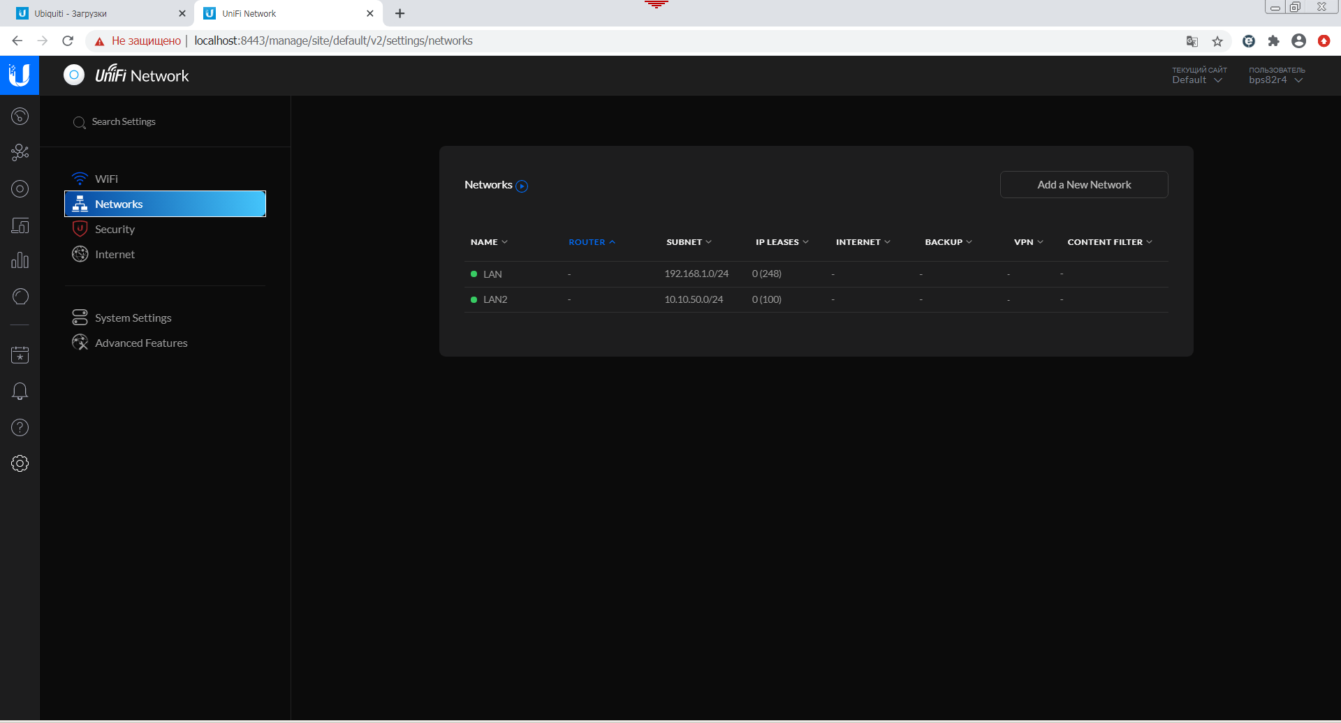Sort networks by IP LEASES column

pyautogui.click(x=782, y=242)
